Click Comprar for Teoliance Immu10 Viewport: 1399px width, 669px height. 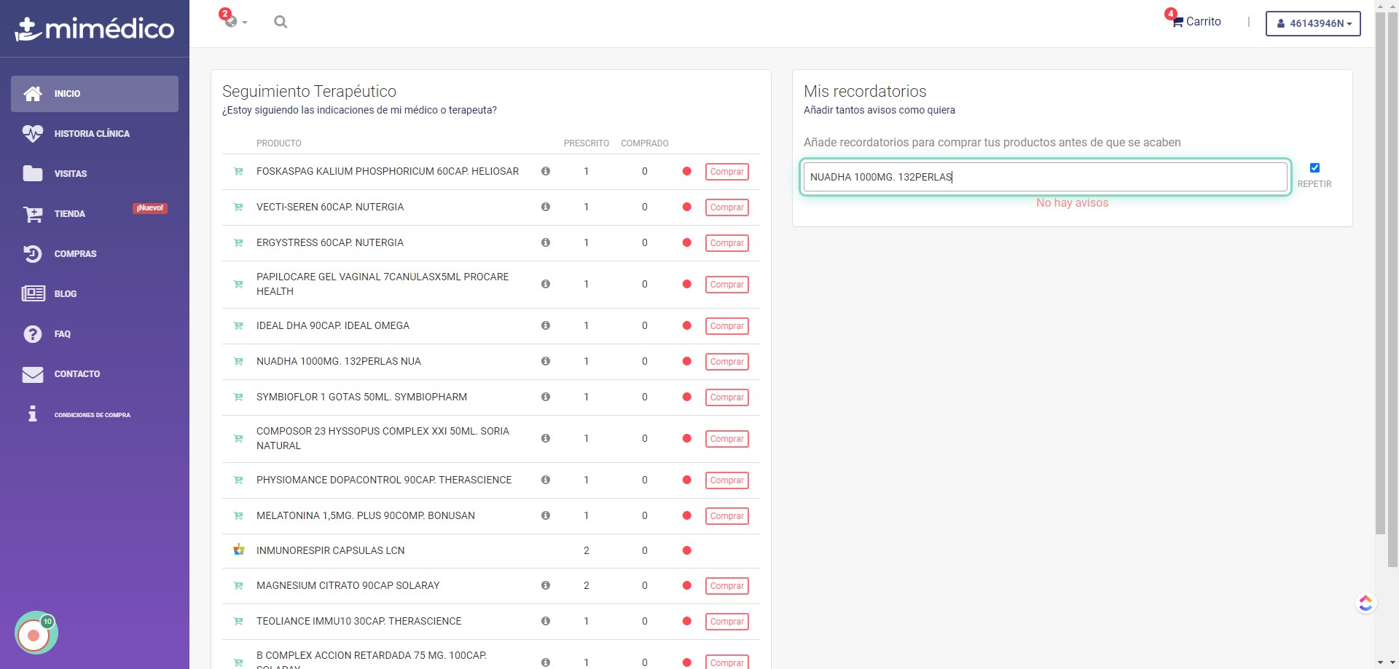[726, 622]
